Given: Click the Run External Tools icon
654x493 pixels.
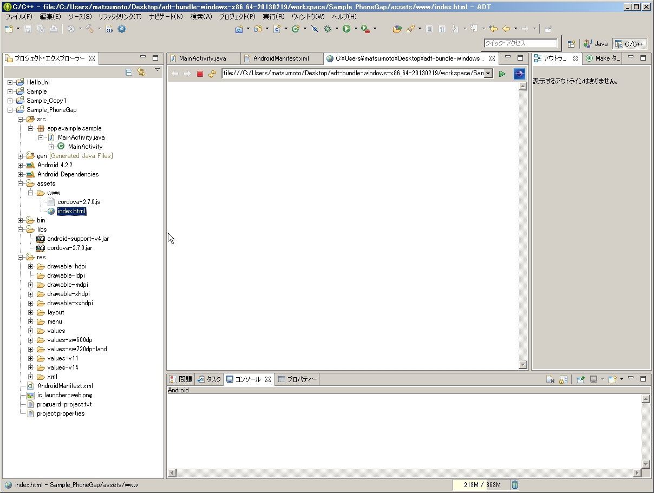Looking at the screenshot, I should click(x=365, y=29).
